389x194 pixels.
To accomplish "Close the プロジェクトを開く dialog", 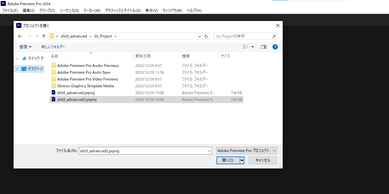I will tap(277, 26).
